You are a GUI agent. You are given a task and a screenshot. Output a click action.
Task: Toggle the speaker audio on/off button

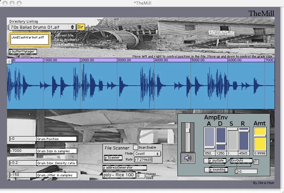coord(188,158)
